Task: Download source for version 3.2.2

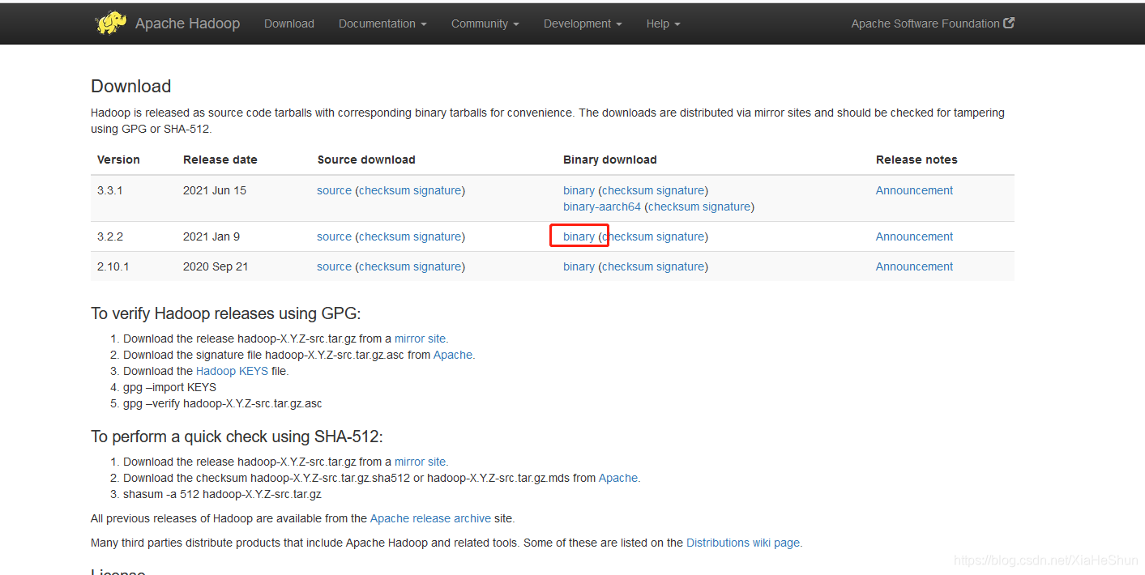Action: click(334, 236)
